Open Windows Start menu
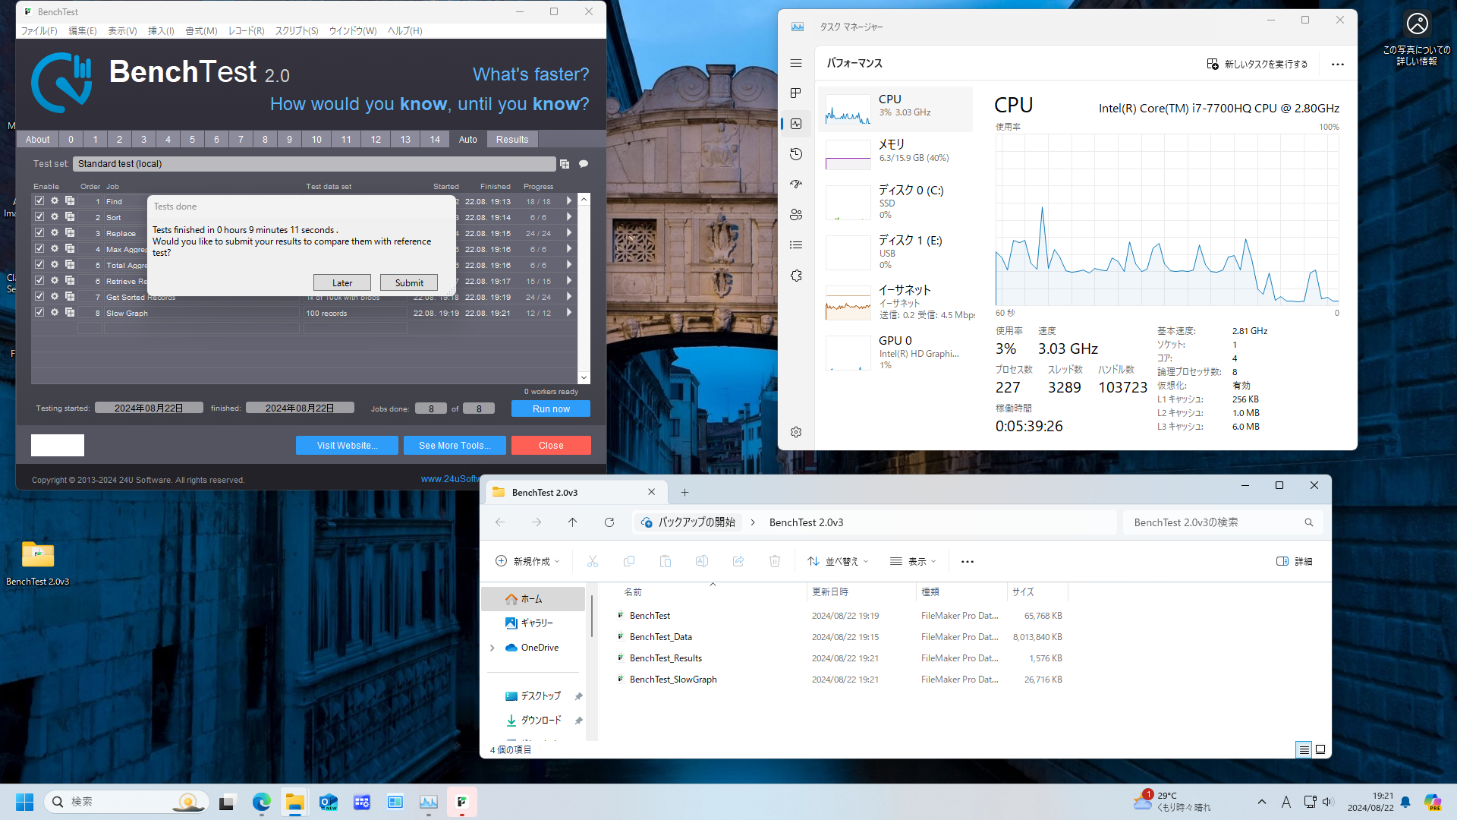Image resolution: width=1457 pixels, height=820 pixels. (24, 802)
